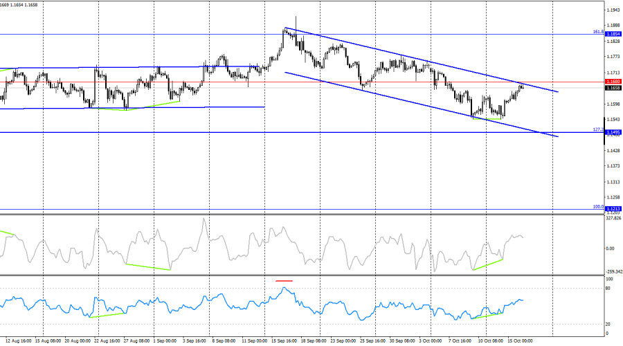Click the 1.1428 price scale value

pyautogui.click(x=614, y=150)
